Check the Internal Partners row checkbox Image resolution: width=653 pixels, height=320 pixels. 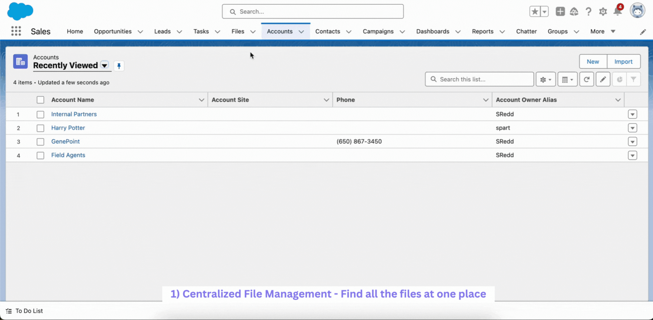[40, 114]
